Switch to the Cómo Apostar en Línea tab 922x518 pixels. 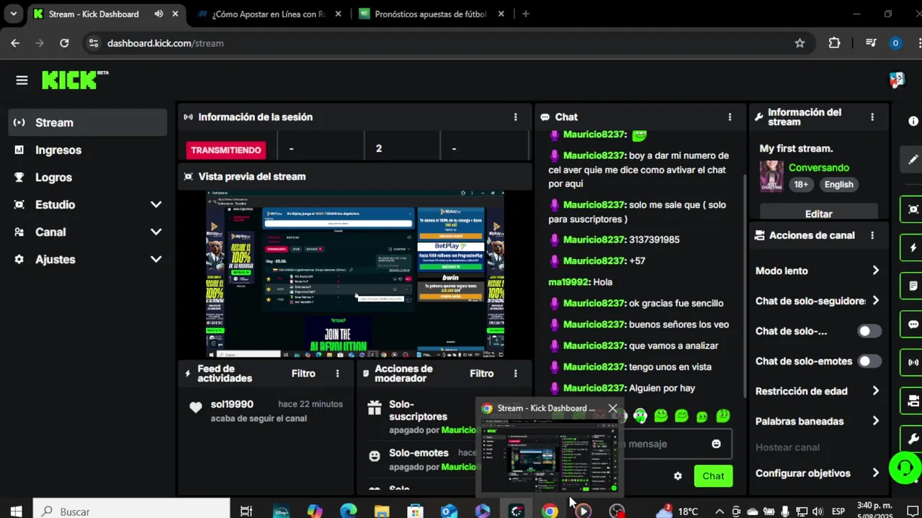269,14
